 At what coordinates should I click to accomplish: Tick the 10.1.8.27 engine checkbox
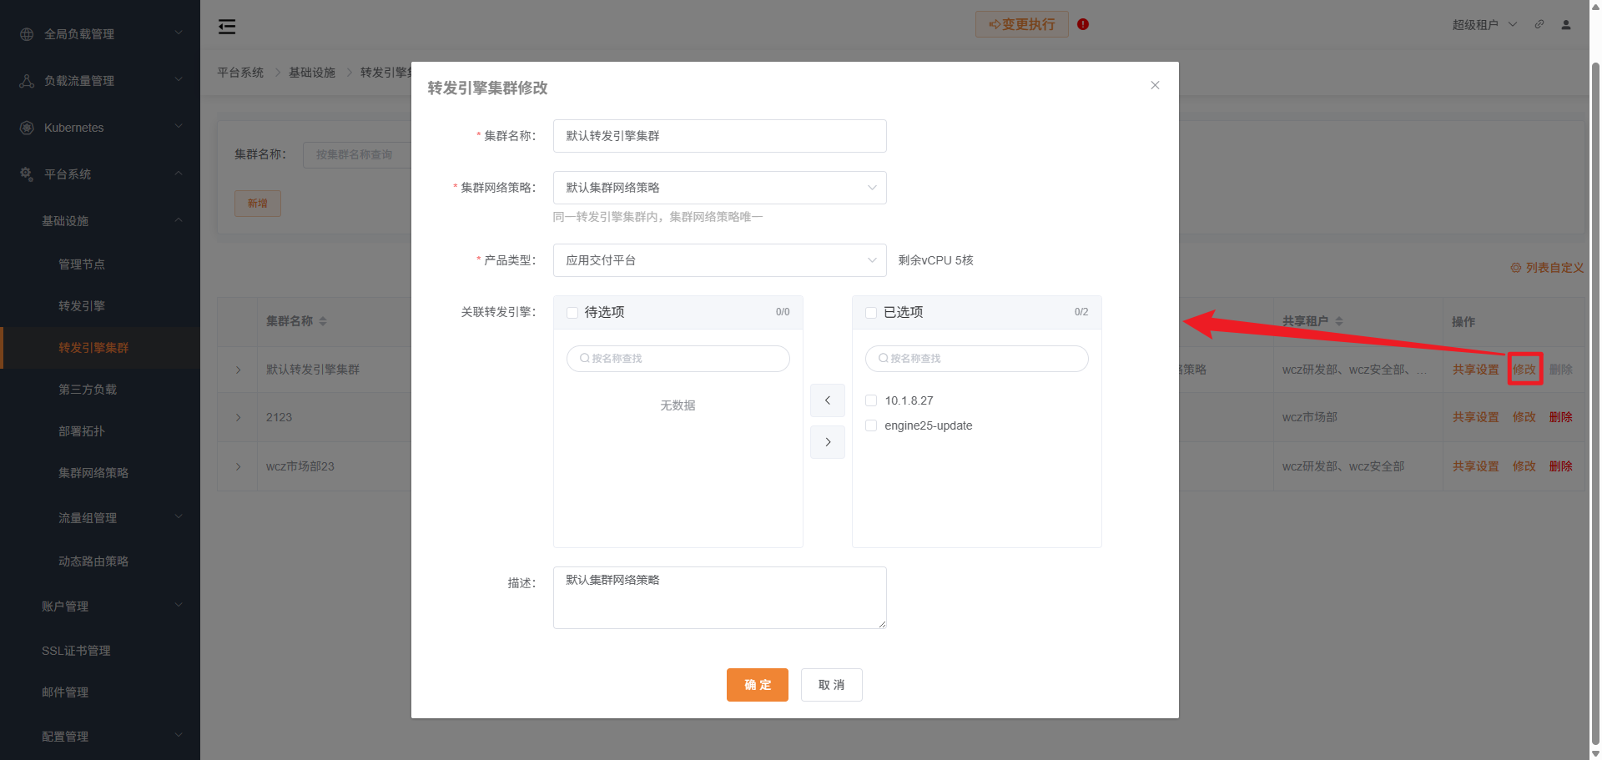[x=871, y=400]
